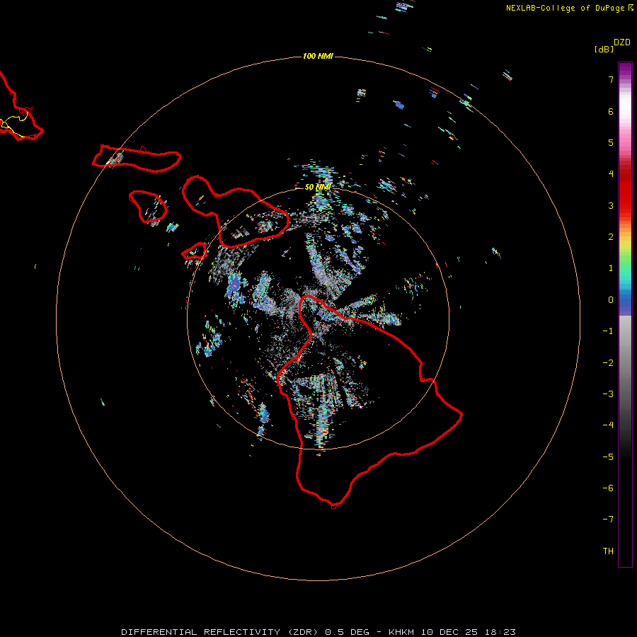The width and height of the screenshot is (637, 637).
Task: Click the 100 NMI range ring label
Action: (318, 56)
